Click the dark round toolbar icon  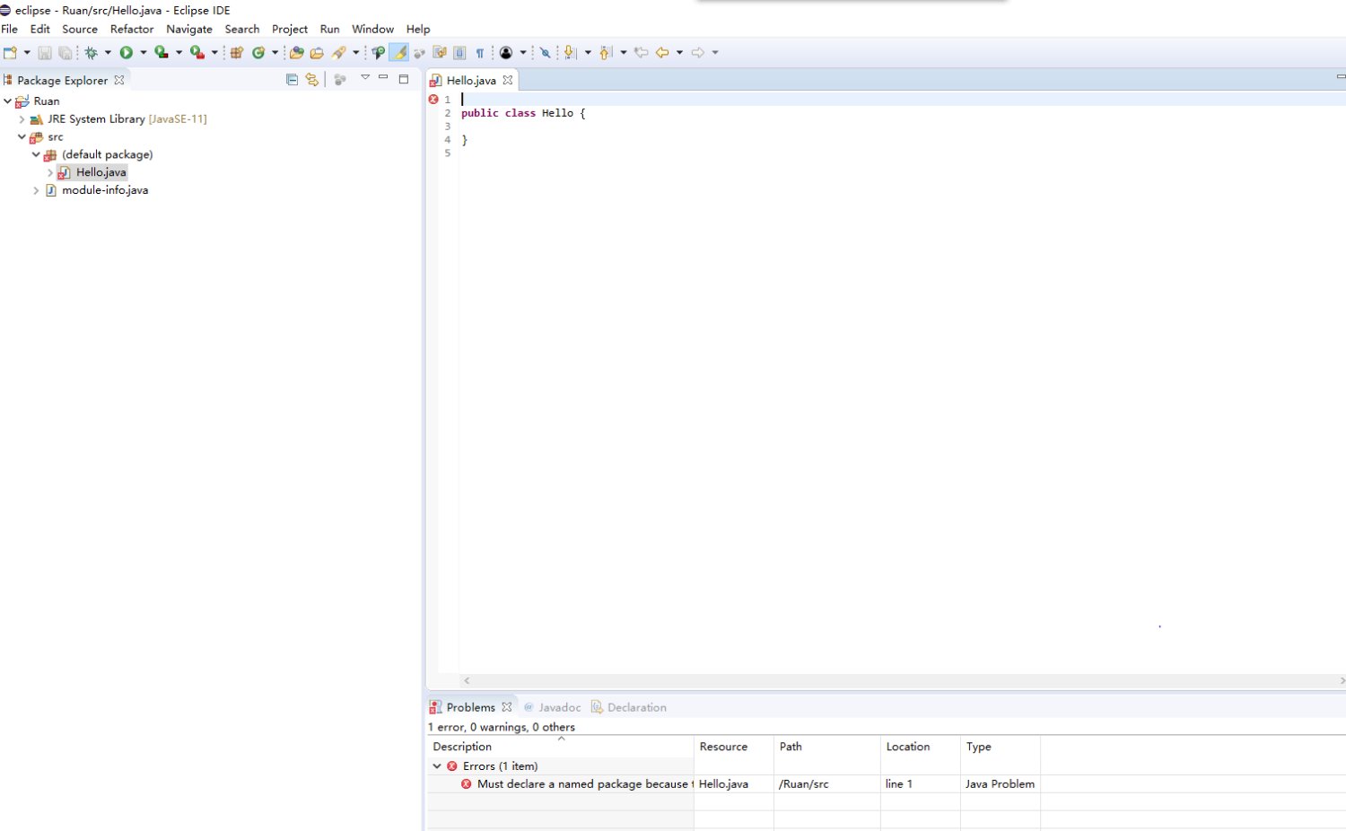click(506, 53)
